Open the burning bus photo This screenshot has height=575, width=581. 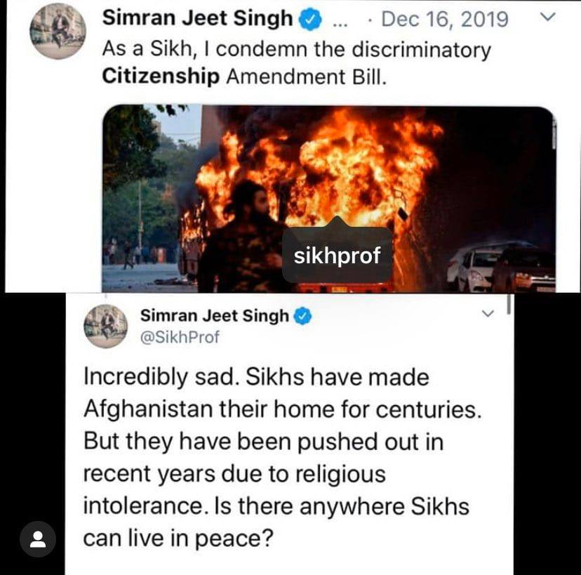coord(329,199)
